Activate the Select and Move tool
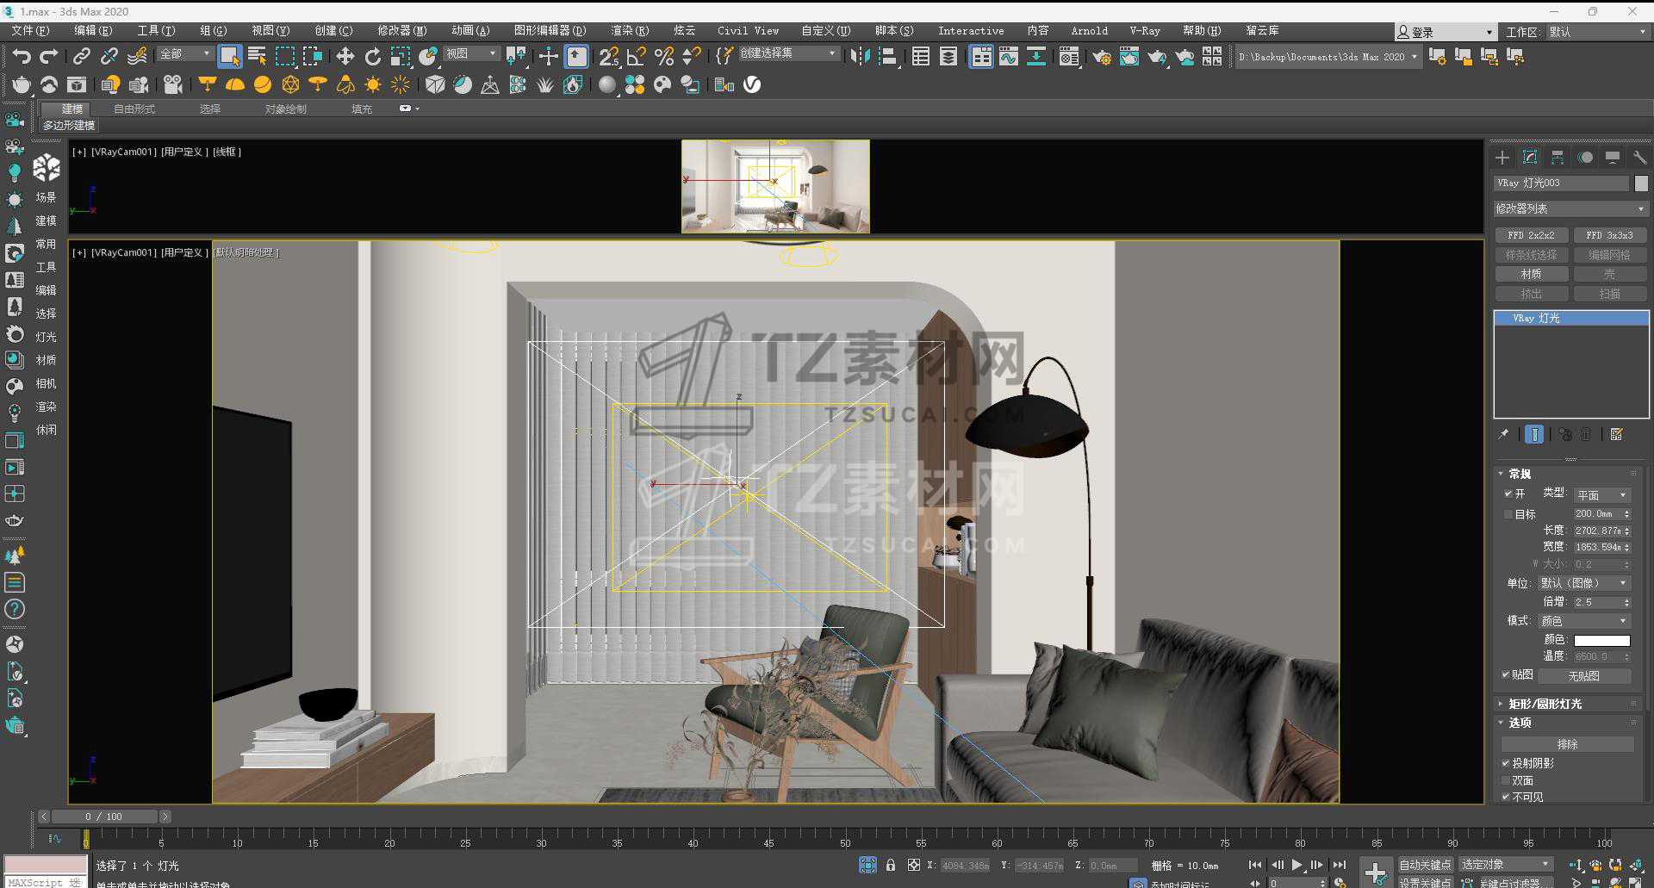 tap(345, 57)
